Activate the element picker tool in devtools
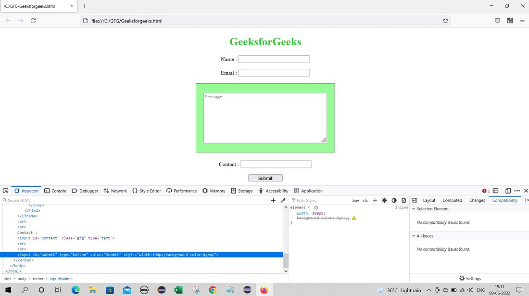Screen dimensions: 529x296 click(x=5, y=191)
